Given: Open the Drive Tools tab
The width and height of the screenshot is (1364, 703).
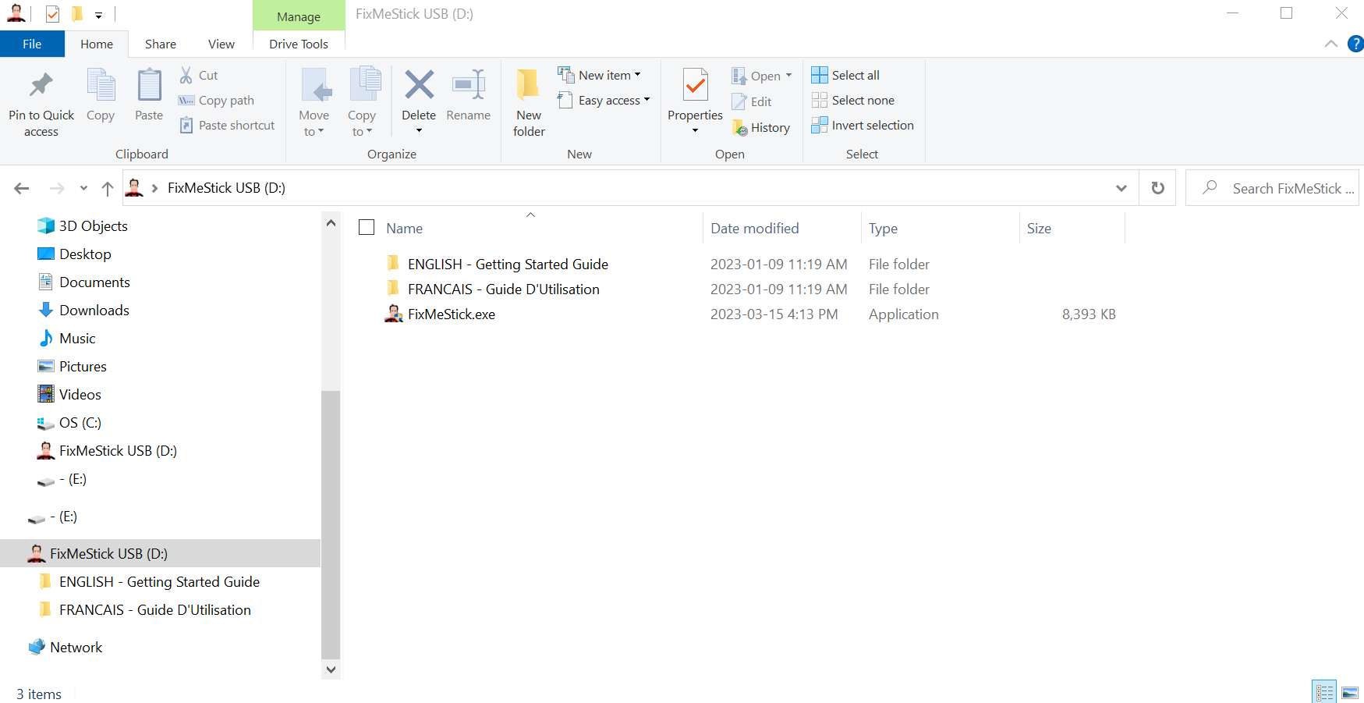Looking at the screenshot, I should [299, 44].
